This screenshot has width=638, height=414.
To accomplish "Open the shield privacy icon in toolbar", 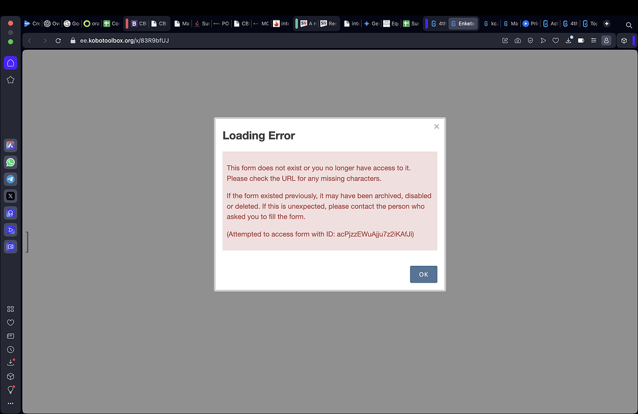I will click(x=530, y=40).
